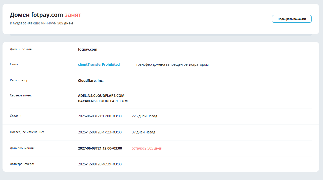Click the clientTransferProhibited status link
The height and width of the screenshot is (180, 323).
coord(99,64)
